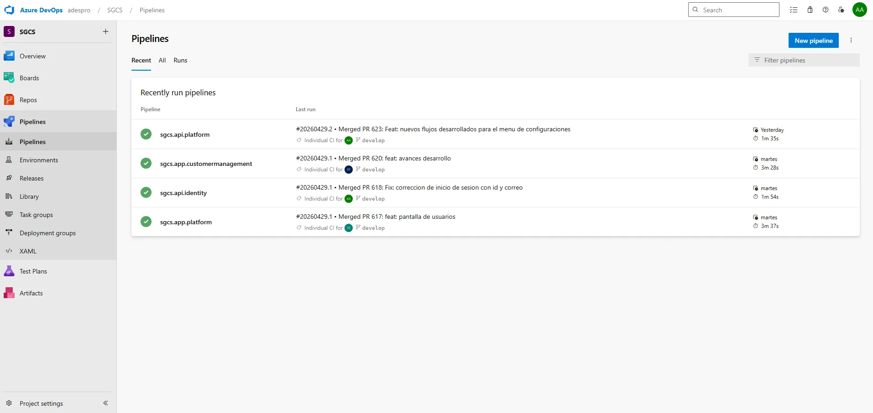Open the AA account avatar menu

pyautogui.click(x=860, y=10)
